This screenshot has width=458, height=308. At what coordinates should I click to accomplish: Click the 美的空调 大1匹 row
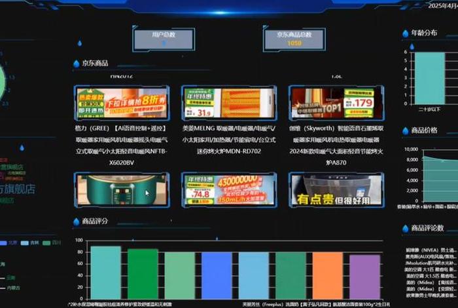point(432,269)
